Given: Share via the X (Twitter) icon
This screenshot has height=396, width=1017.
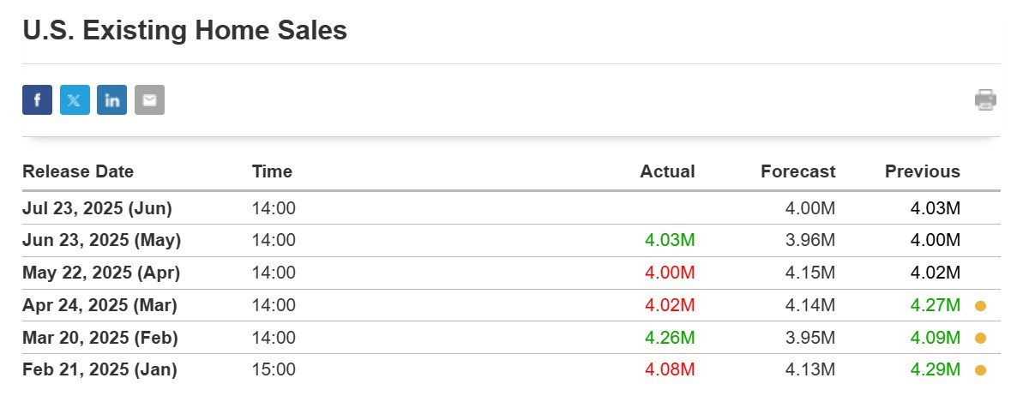Looking at the screenshot, I should (75, 99).
